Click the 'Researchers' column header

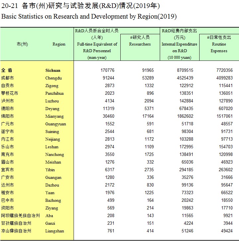[140, 44]
